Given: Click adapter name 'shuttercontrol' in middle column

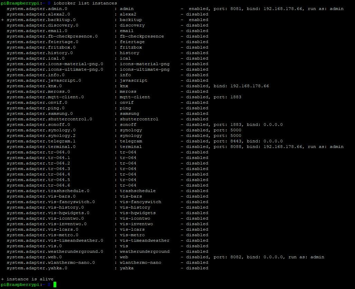Looking at the screenshot, I should coord(139,119).
